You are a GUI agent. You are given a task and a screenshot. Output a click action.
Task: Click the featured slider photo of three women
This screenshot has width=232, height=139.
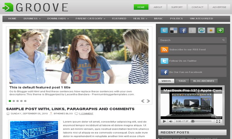(79, 56)
